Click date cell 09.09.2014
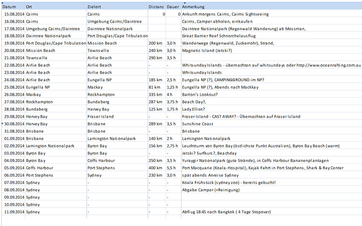Image resolution: width=362 pixels, height=226 pixels. tap(14, 198)
